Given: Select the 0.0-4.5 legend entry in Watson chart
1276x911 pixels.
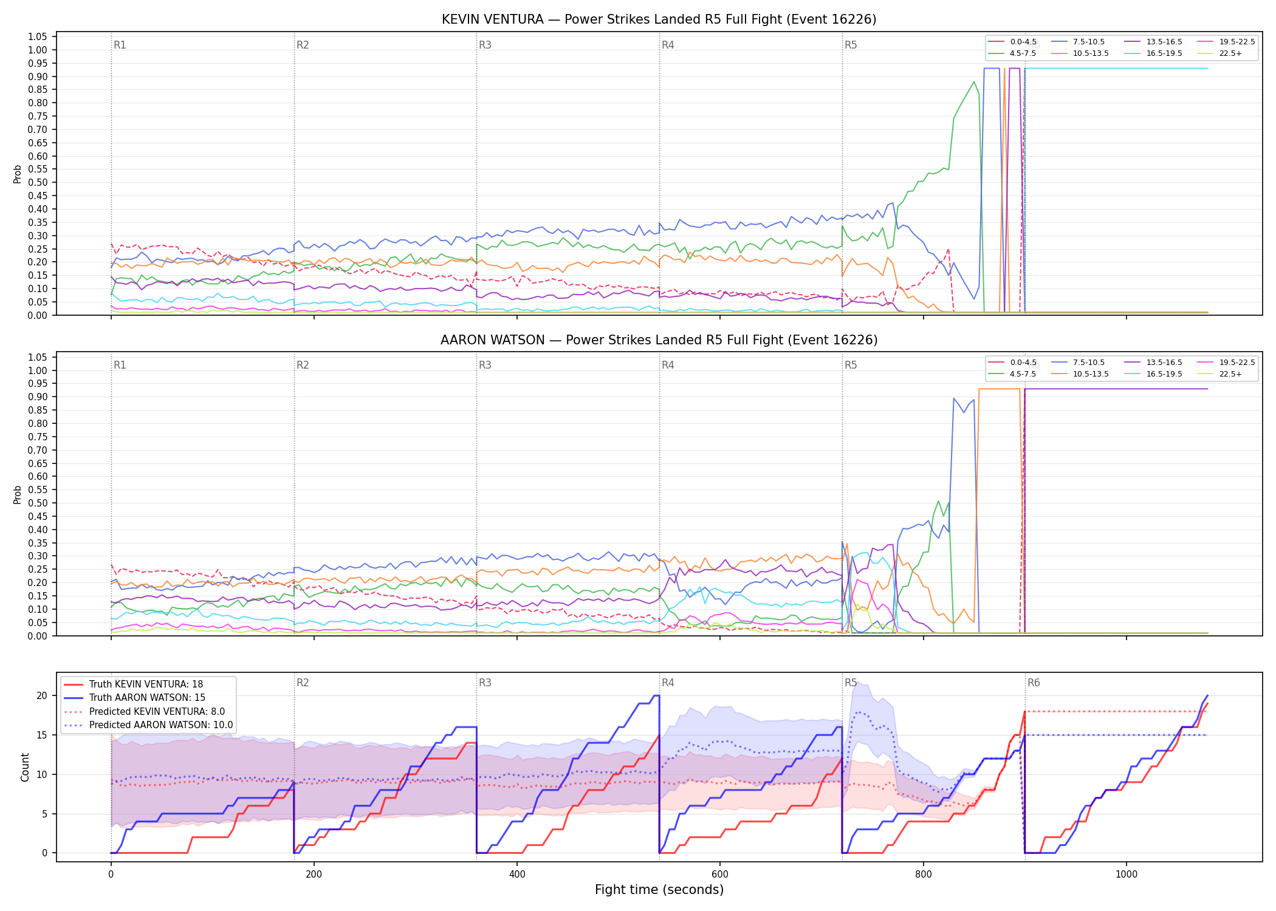Looking at the screenshot, I should (1013, 363).
